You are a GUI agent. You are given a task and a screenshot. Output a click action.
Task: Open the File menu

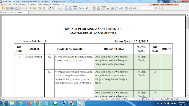[5, 4]
